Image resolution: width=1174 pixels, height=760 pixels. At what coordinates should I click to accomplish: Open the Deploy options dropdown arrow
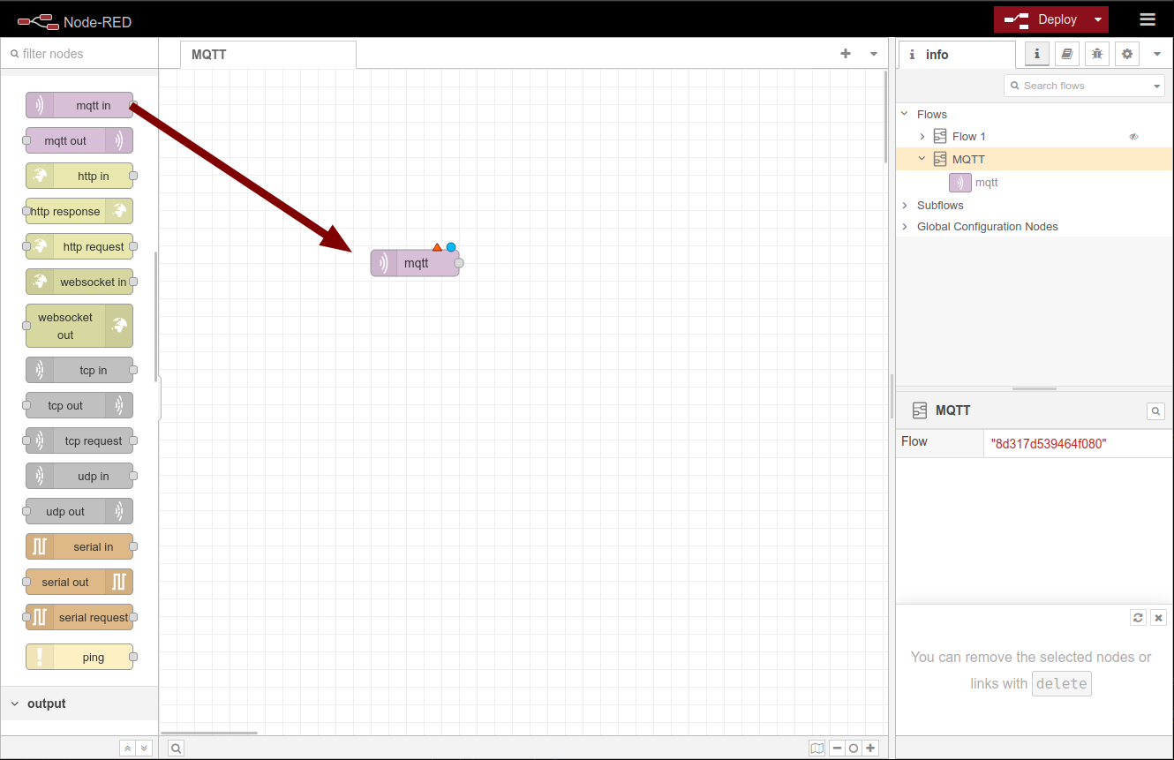click(x=1097, y=19)
